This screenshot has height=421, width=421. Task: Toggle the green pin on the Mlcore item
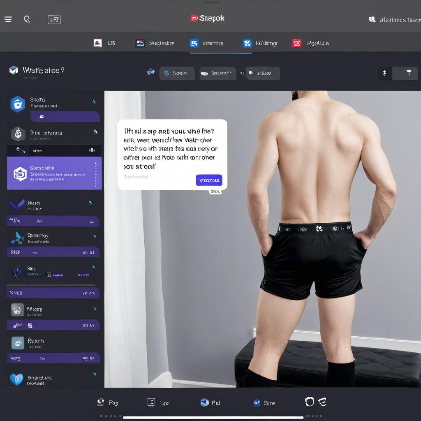[x=95, y=308]
